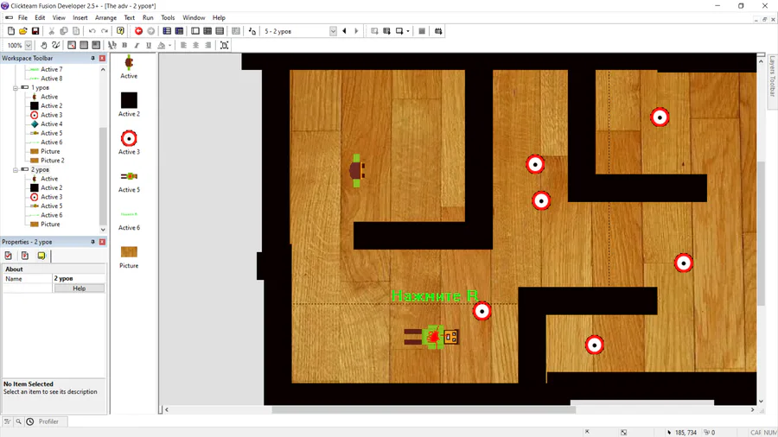This screenshot has width=778, height=437.
Task: Run the project icon
Action: [x=374, y=31]
